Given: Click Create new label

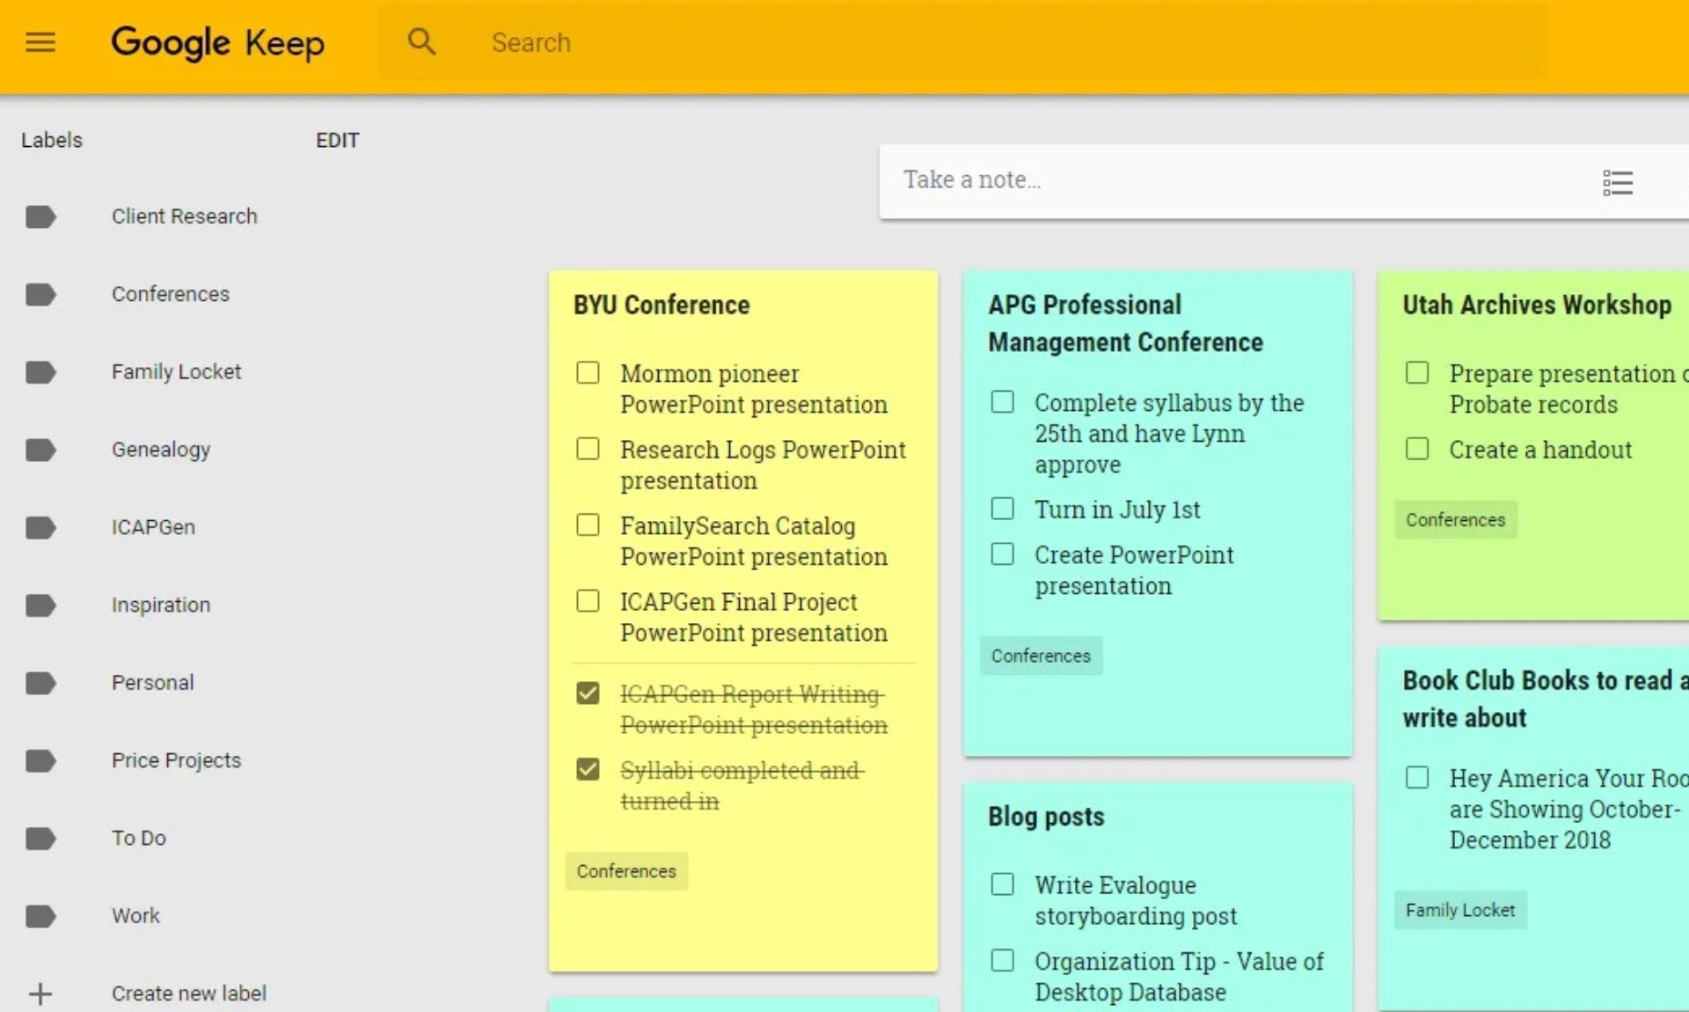Looking at the screenshot, I should 188,994.
